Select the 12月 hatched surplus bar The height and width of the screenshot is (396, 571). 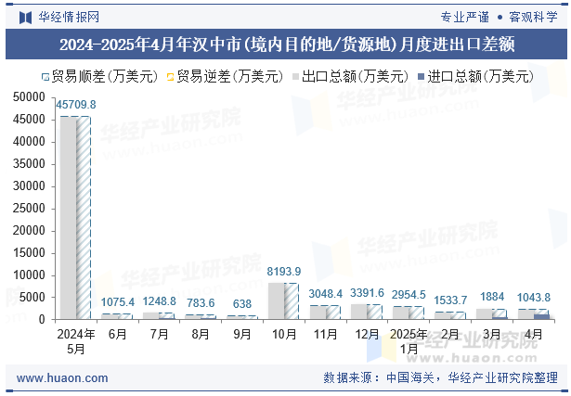pos(375,312)
